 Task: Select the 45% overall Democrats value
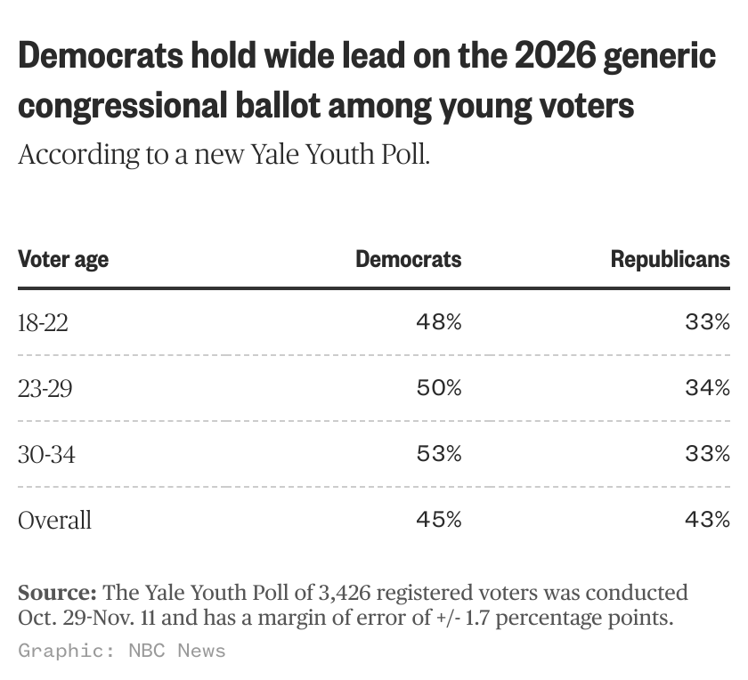[x=439, y=520]
